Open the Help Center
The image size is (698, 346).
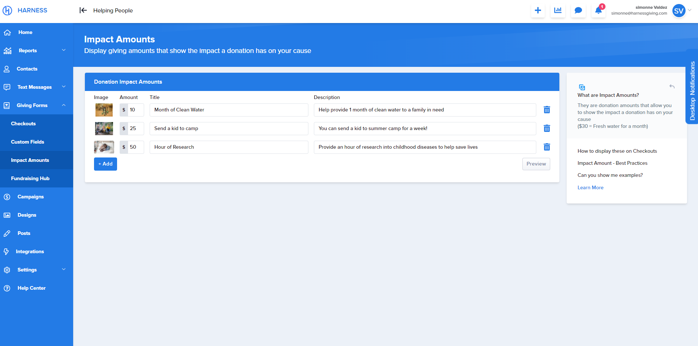(x=31, y=288)
